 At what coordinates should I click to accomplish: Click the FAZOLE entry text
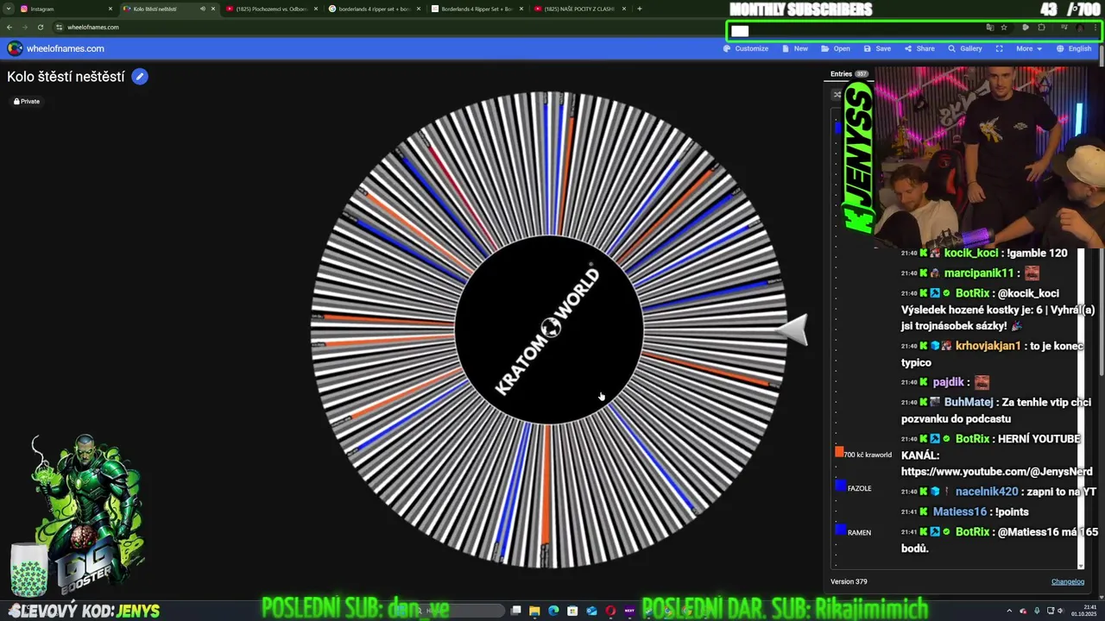859,488
